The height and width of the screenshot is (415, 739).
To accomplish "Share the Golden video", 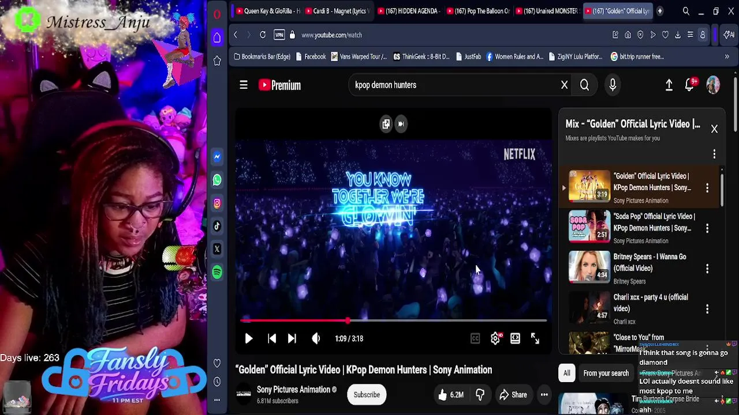I will point(513,395).
